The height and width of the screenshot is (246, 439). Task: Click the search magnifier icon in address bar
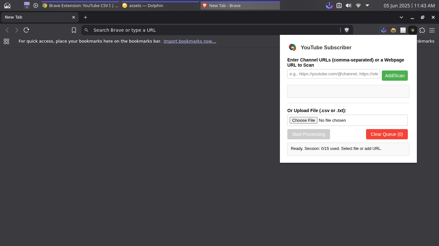[86, 30]
